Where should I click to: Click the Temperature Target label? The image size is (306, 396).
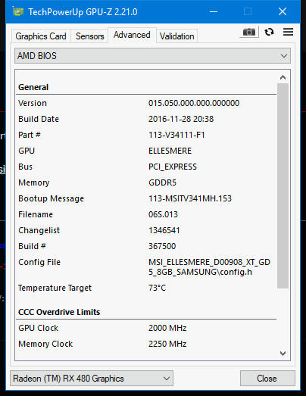point(55,288)
